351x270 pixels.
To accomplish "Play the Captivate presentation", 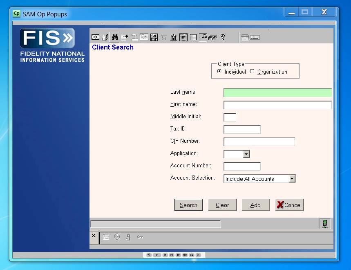I will [157, 255].
